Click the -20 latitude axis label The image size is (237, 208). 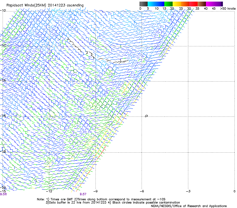(x=3, y=188)
